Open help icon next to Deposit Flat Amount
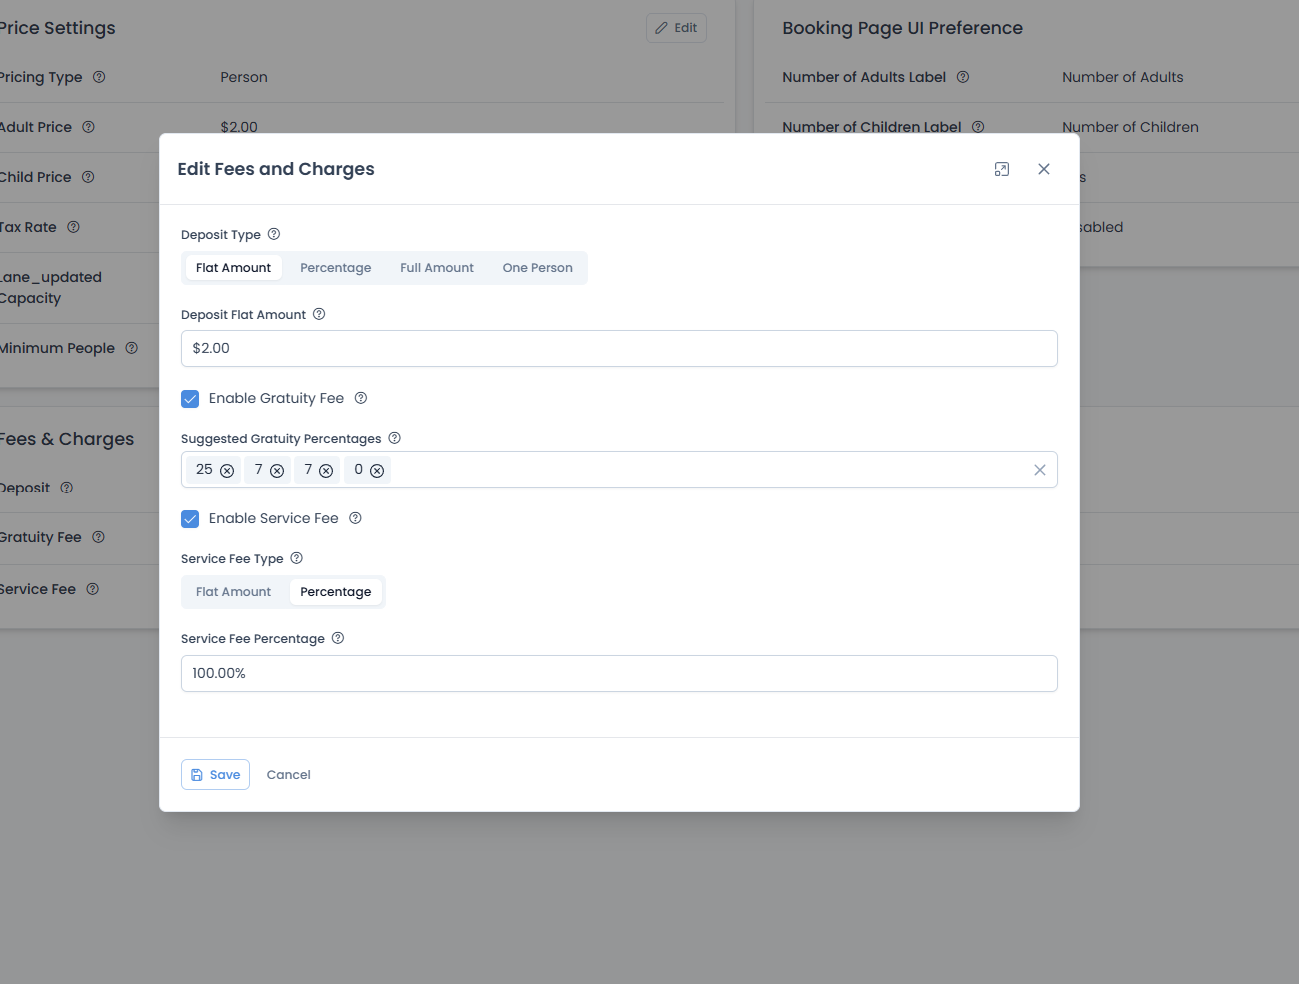This screenshot has width=1299, height=984. click(x=319, y=314)
